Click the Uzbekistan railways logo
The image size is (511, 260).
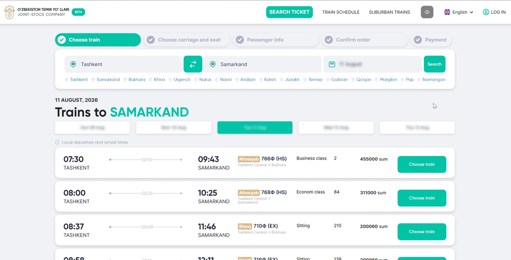tap(9, 12)
